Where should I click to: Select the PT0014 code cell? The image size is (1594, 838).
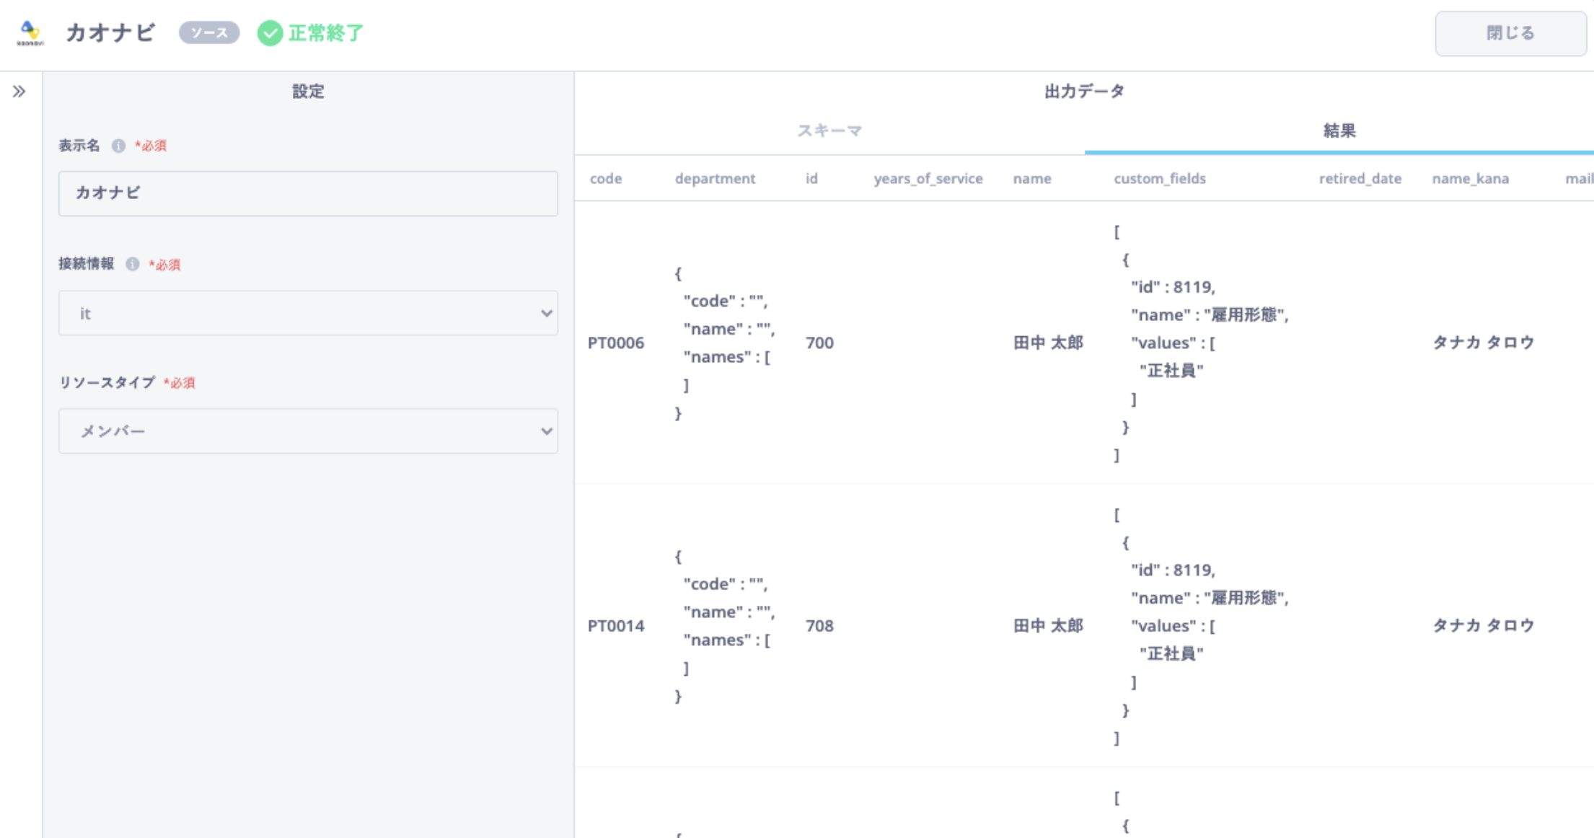(615, 625)
